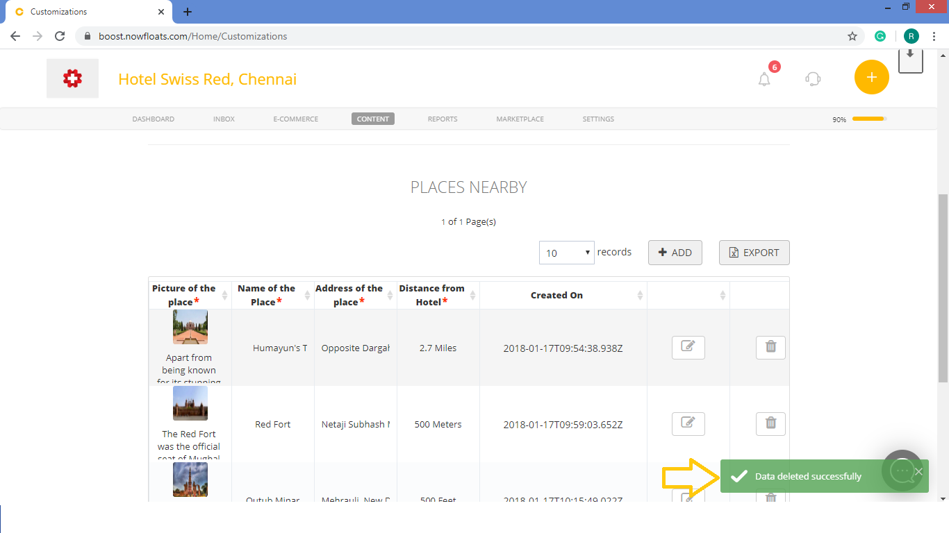Open the support headset icon

point(813,78)
